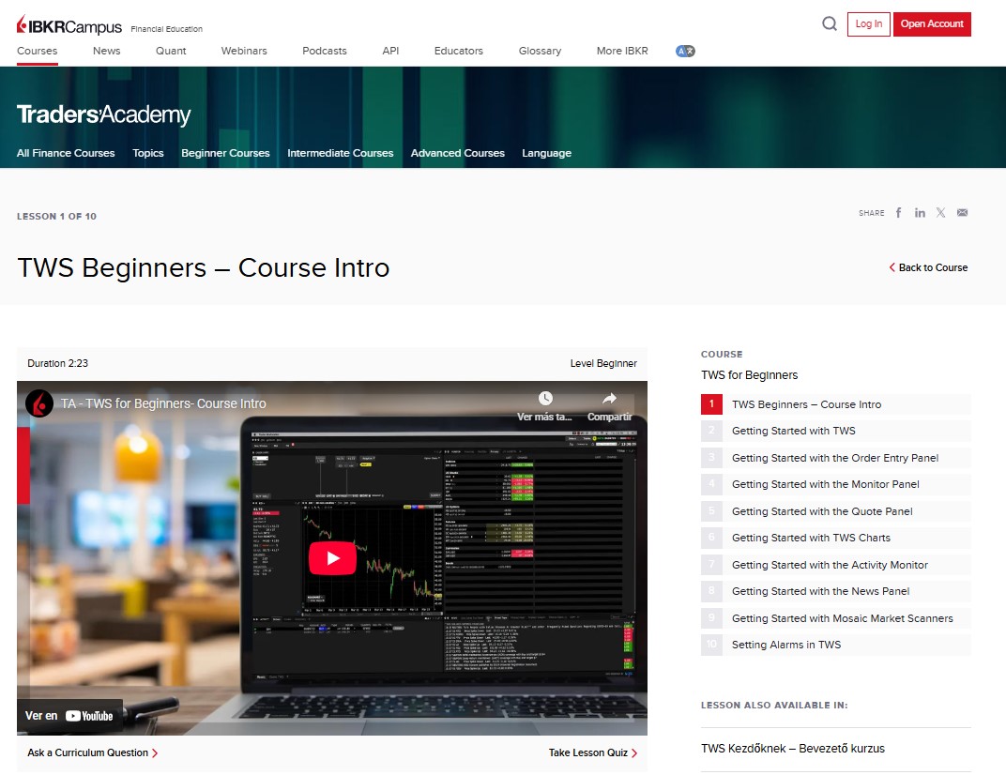Screen dimensions: 1006x775
Task: Click YouTube Watch Later clock icon
Action: tap(545, 399)
